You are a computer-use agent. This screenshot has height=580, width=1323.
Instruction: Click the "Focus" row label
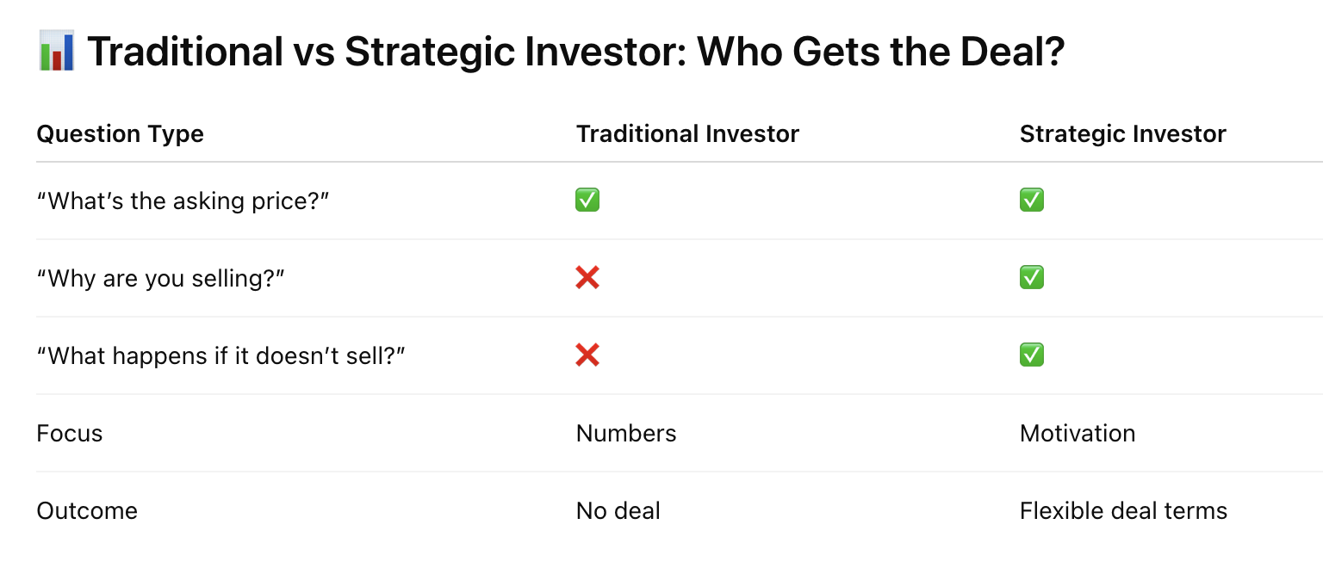[x=70, y=434]
